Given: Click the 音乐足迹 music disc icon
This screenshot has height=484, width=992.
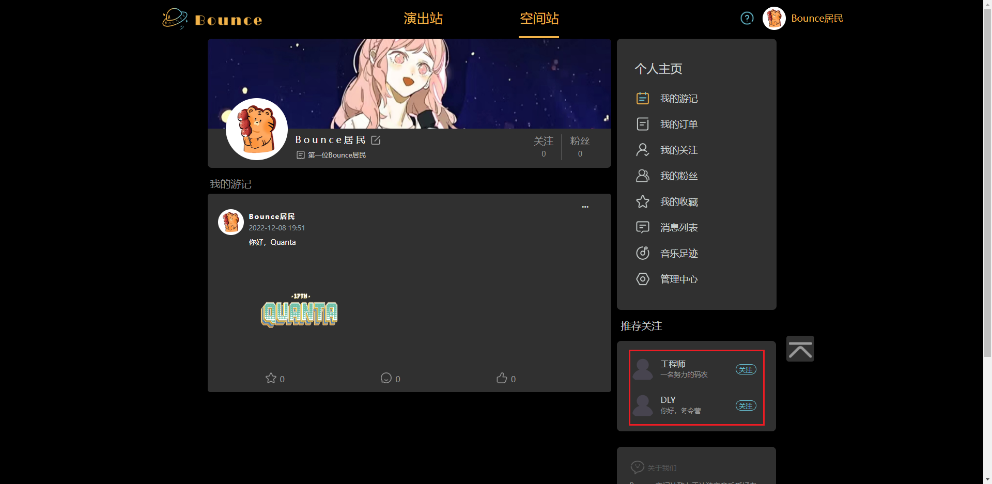Looking at the screenshot, I should tap(642, 253).
